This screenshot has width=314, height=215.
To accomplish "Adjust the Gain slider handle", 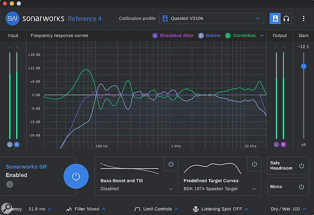I will coord(303,66).
